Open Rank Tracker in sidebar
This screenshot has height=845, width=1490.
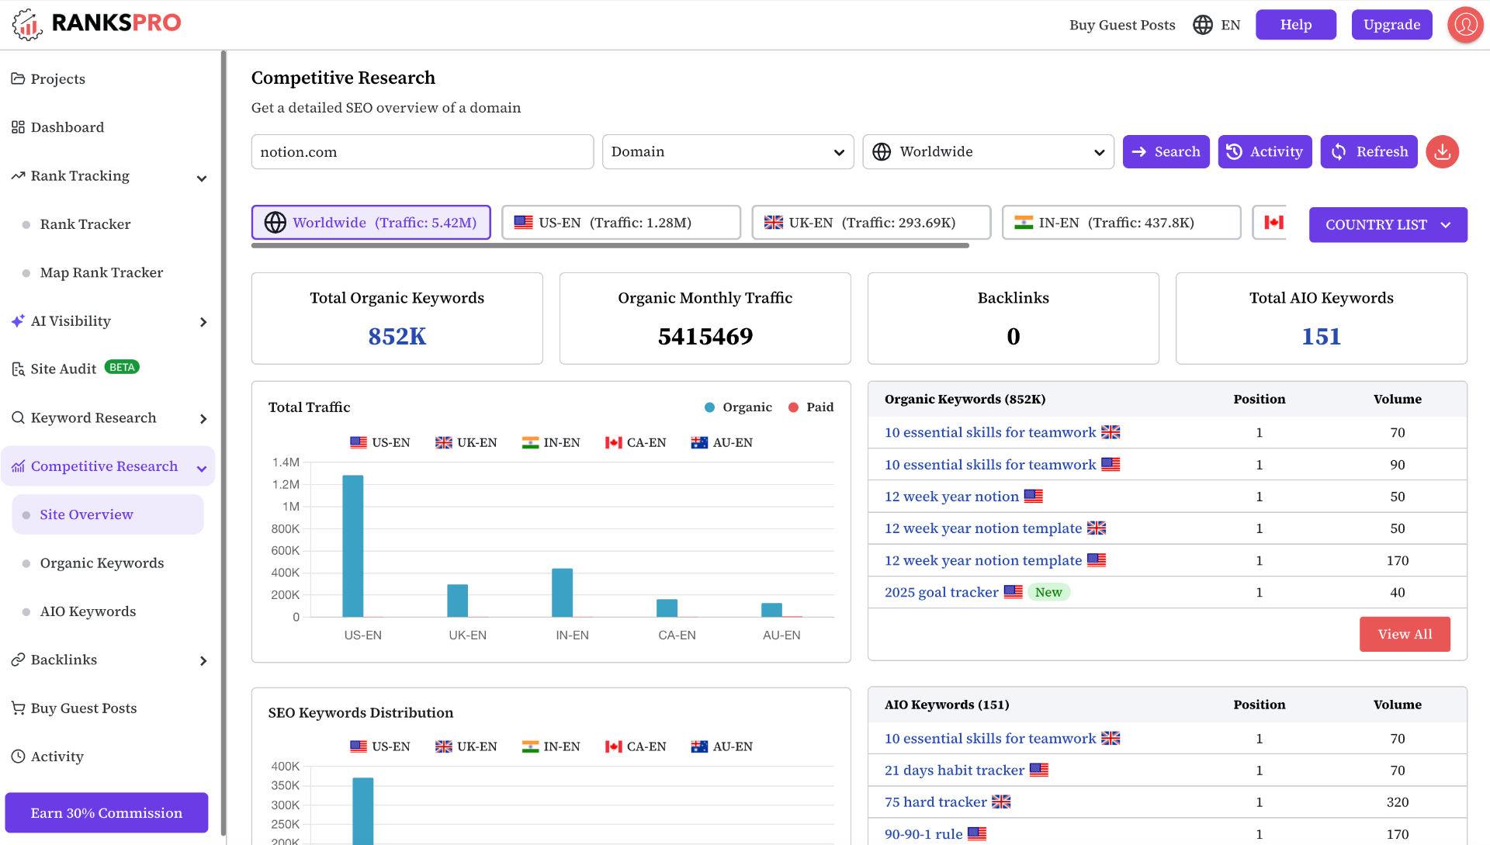(x=85, y=224)
